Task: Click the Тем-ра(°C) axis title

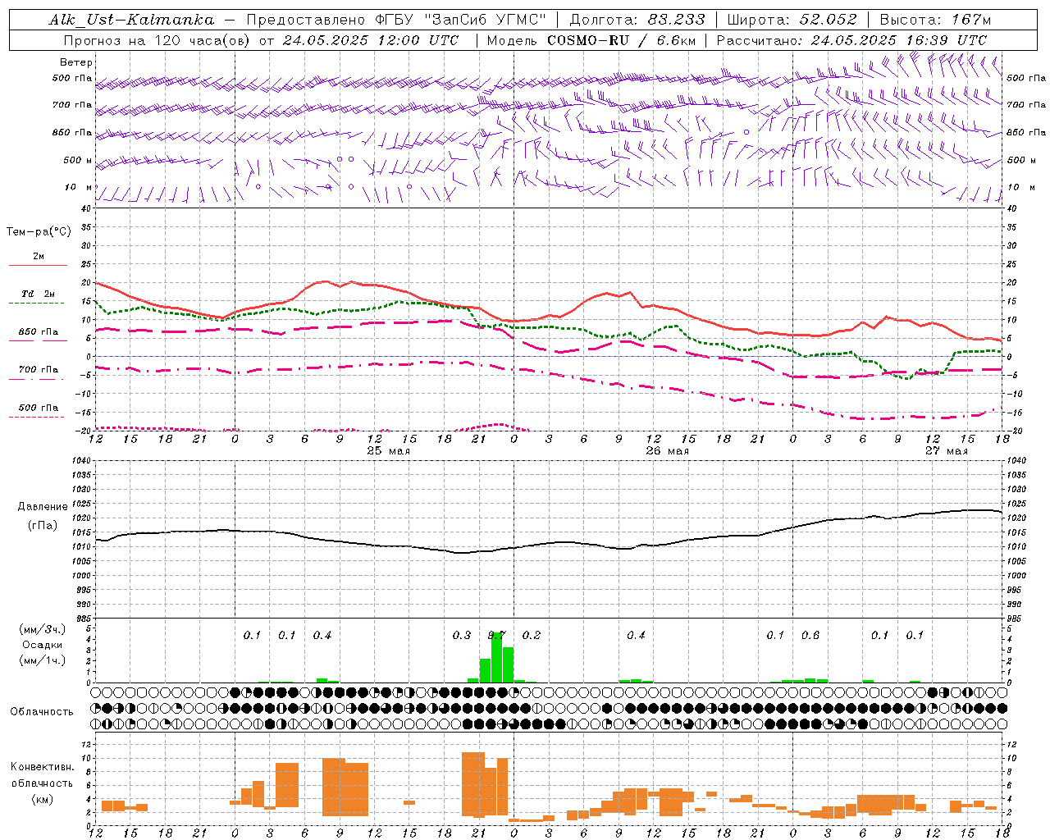Action: 39,232
